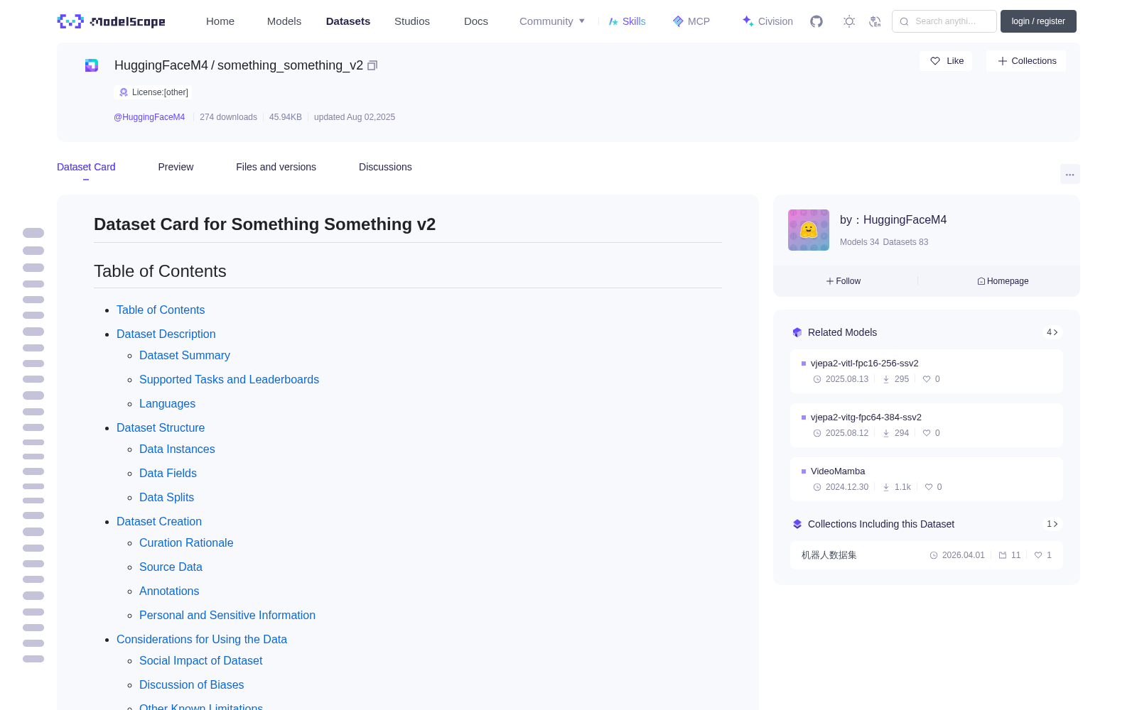Open the HuggingFaceM4 Homepage
The height and width of the screenshot is (710, 1137).
(1003, 281)
